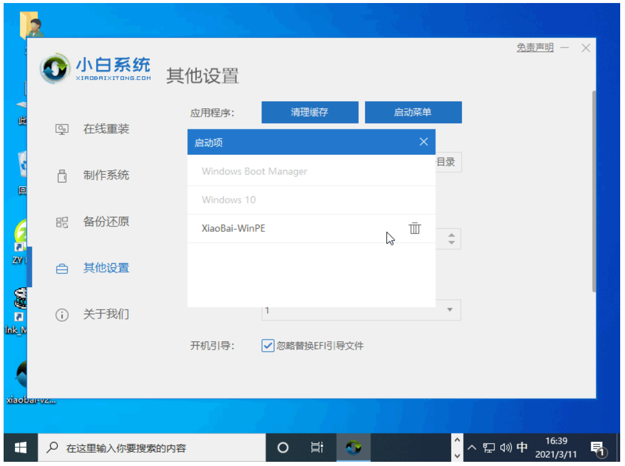Viewport: 625px width, 466px height.
Task: Open Task View in the taskbar
Action: click(x=317, y=447)
